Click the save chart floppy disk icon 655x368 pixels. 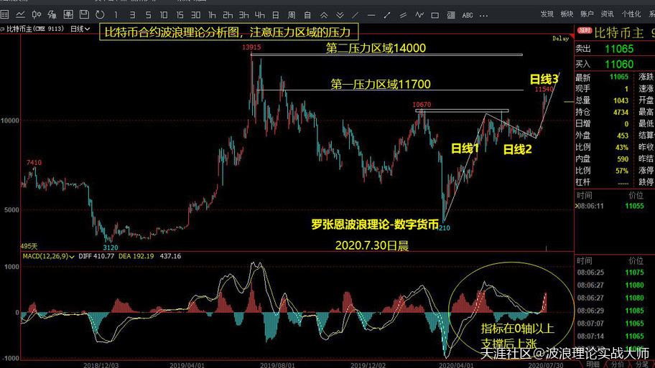point(84,14)
